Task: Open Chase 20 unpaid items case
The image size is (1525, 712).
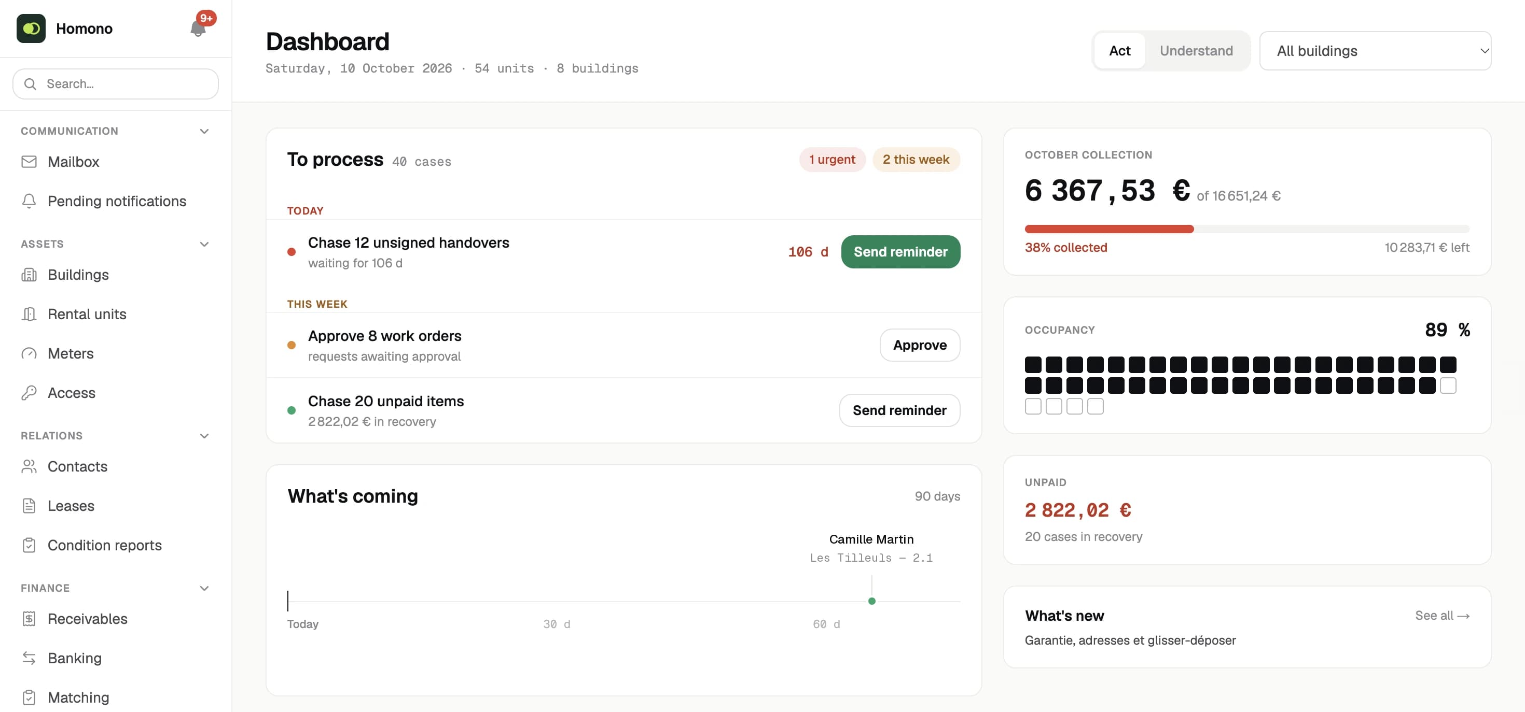Action: 623,410
